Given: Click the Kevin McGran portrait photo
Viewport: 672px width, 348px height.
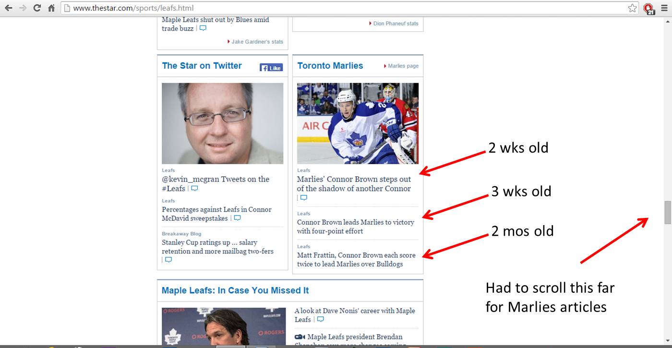Looking at the screenshot, I should click(x=222, y=123).
